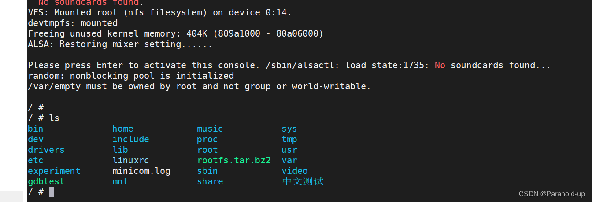Click the music directory name
The width and height of the screenshot is (592, 202).
(210, 129)
